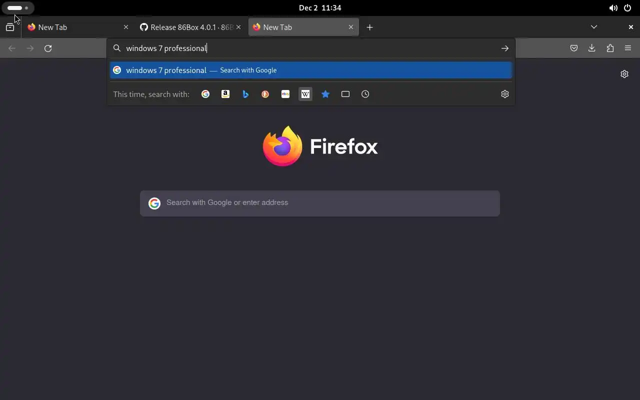
Task: Open Save to Pocket button
Action: [x=574, y=48]
